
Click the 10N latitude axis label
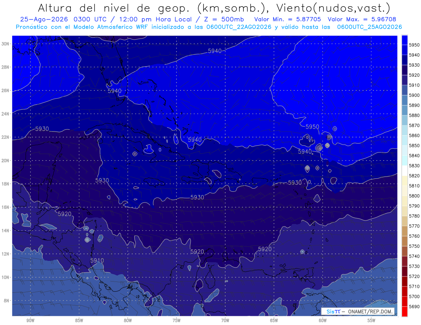coord(6,277)
